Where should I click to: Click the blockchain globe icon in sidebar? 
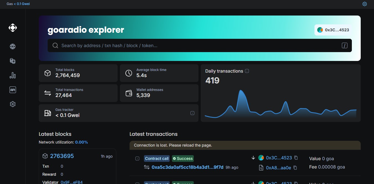coord(12,46)
